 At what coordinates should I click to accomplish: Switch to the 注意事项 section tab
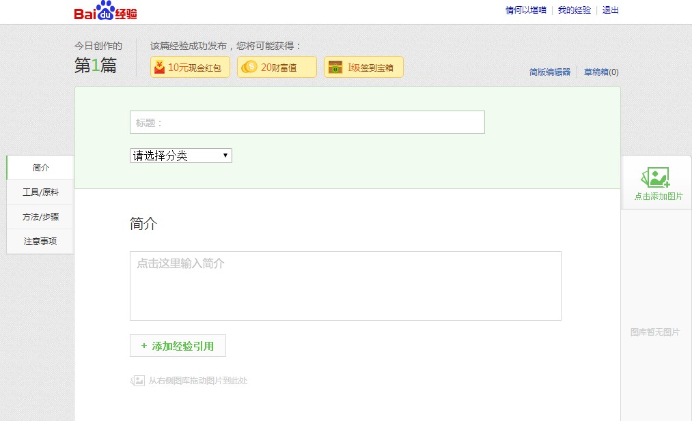coord(40,241)
